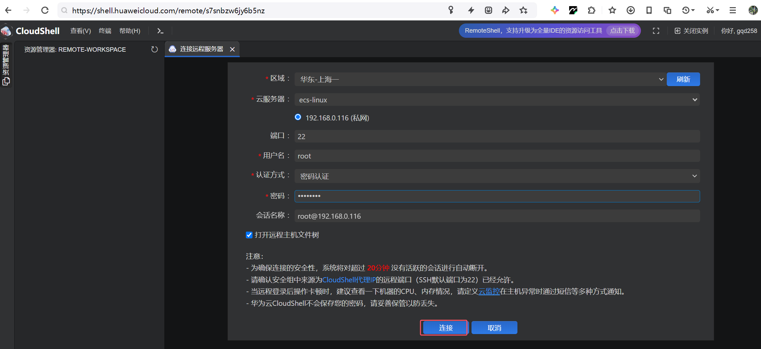Click the 密码 password field
This screenshot has height=349, width=761.
(x=497, y=196)
